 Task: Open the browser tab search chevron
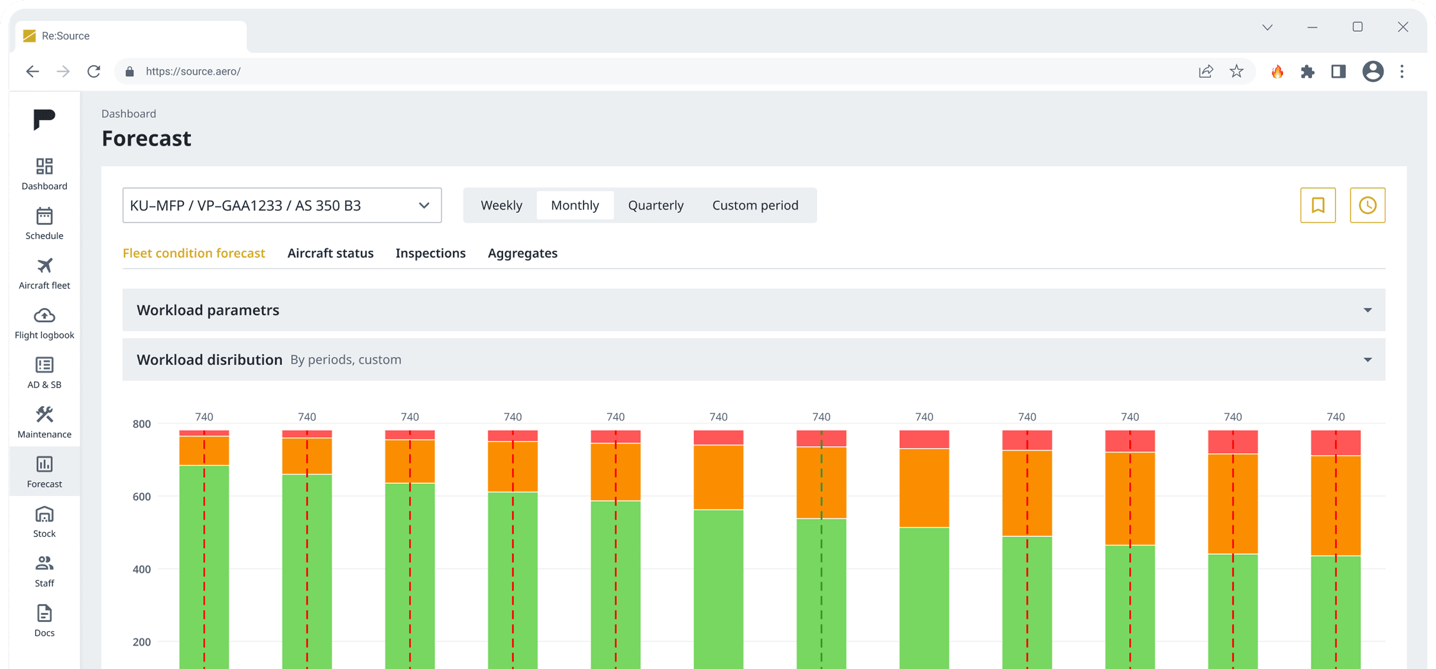click(1267, 27)
